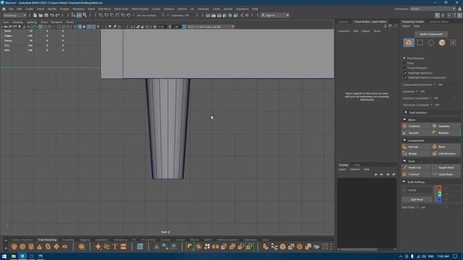The image size is (463, 260).
Task: Open the Edit Mesh menu
Action: 104,9
